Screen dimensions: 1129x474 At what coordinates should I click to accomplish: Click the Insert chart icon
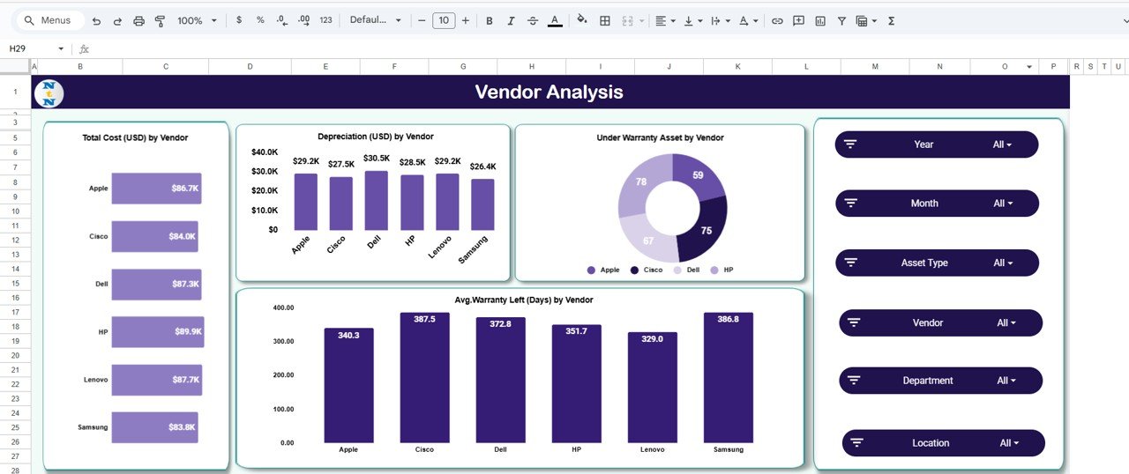tap(820, 20)
